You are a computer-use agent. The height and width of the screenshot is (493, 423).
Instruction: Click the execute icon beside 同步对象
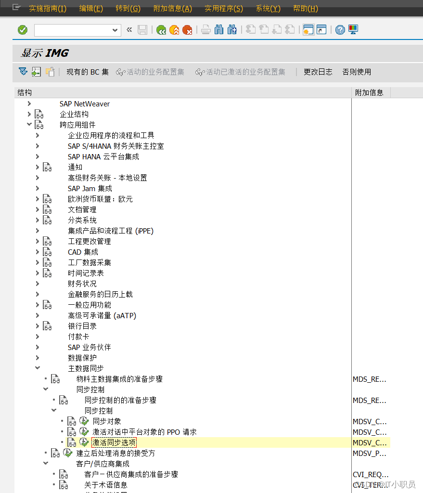[x=84, y=421]
